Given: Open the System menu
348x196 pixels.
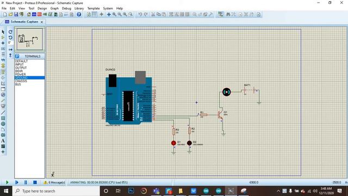Looking at the screenshot, I should pyautogui.click(x=108, y=8).
